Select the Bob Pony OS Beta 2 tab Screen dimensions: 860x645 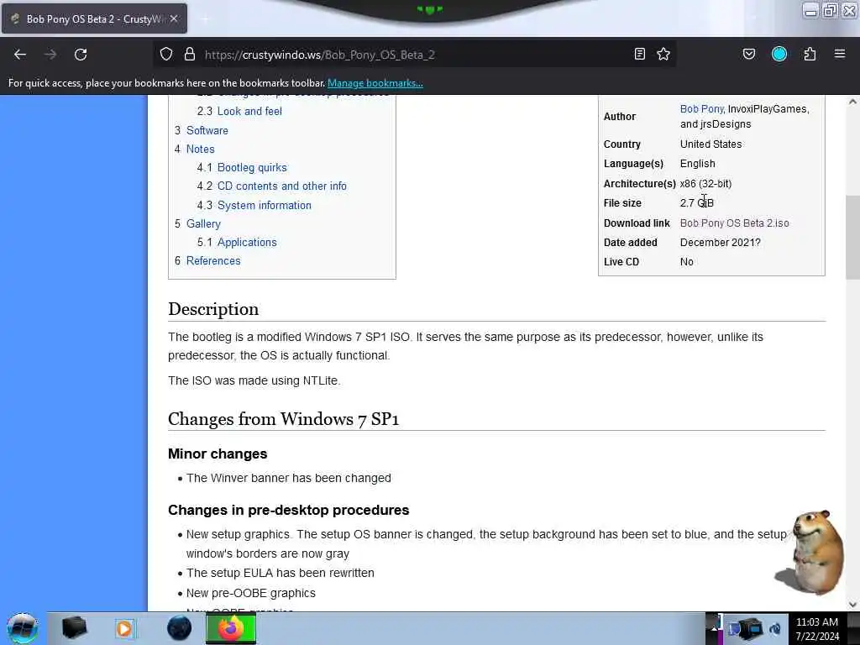(94, 18)
